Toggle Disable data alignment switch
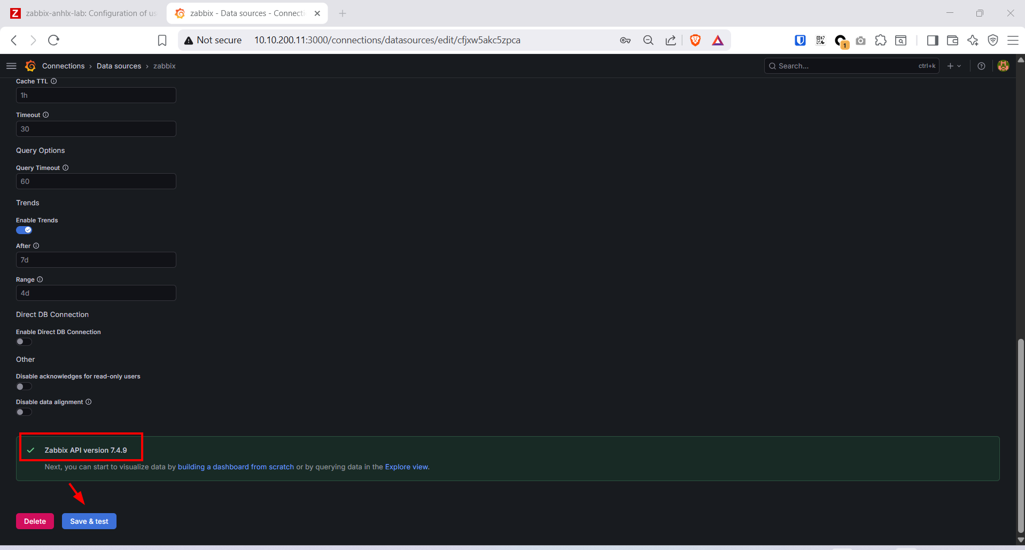Viewport: 1025px width, 550px height. [x=24, y=412]
